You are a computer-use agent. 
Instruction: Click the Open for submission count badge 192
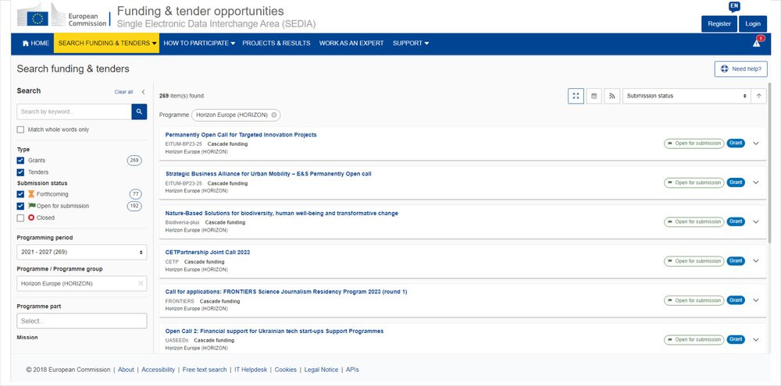[x=134, y=206]
